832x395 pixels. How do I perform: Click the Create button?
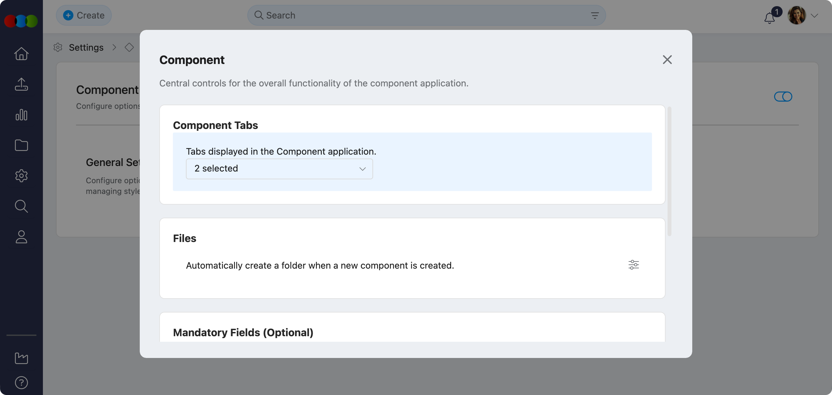point(84,15)
